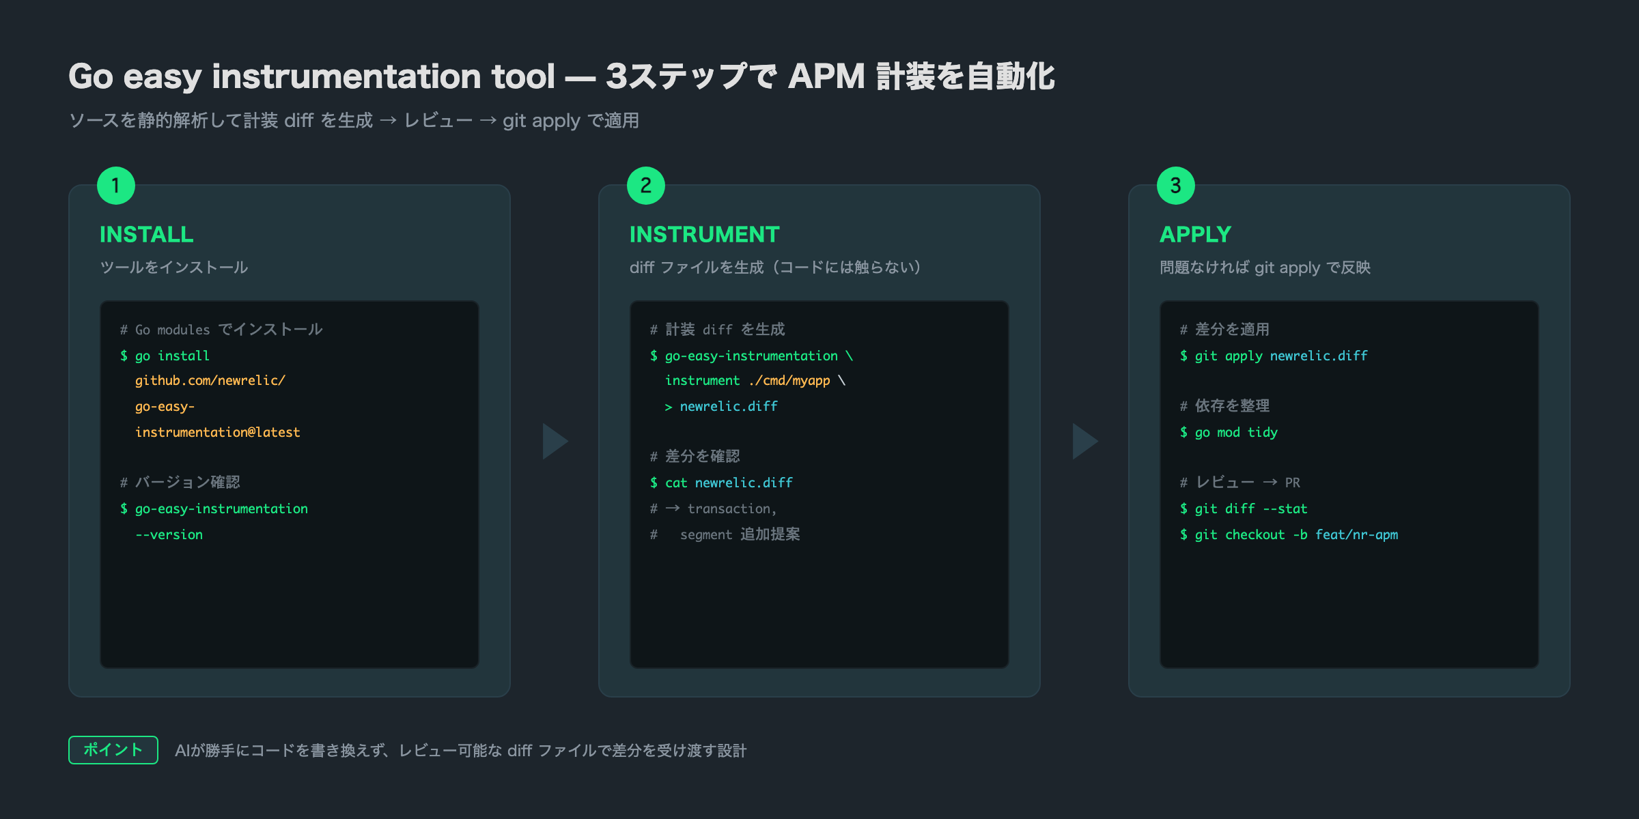Click the subtitle starting with ソースを静的解析して
The height and width of the screenshot is (819, 1639).
point(354,121)
